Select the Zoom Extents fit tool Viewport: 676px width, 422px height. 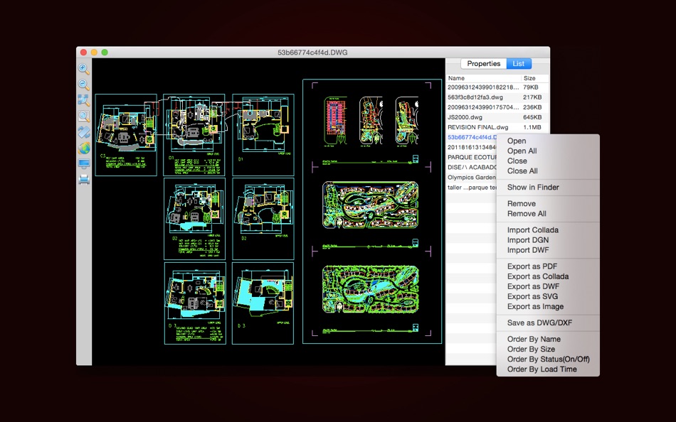(x=84, y=100)
